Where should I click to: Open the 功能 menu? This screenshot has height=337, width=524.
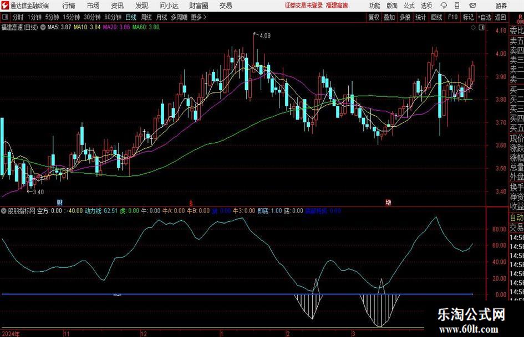pyautogui.click(x=375, y=6)
